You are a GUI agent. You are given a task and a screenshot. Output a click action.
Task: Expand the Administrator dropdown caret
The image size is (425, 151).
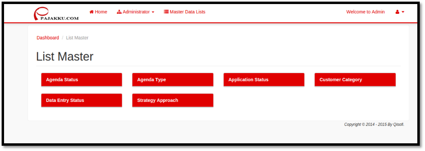[153, 12]
